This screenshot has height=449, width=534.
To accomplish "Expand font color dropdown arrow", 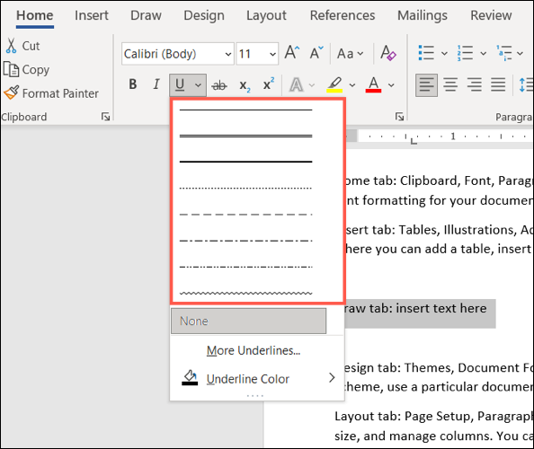I will tap(391, 85).
